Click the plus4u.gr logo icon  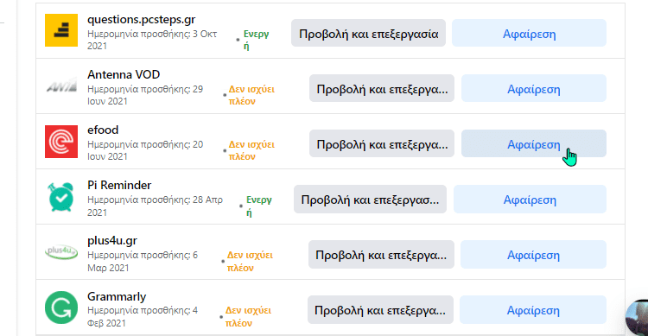(61, 252)
